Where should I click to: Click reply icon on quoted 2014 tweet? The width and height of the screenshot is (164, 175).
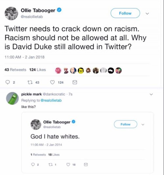click(x=33, y=164)
